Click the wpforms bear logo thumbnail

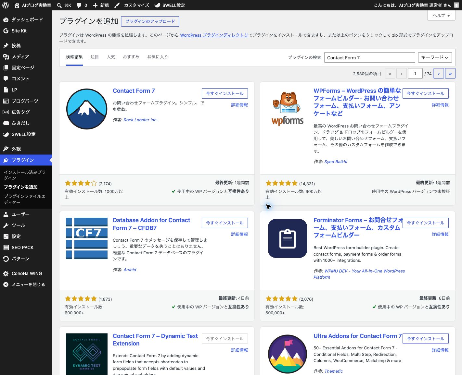(x=288, y=109)
